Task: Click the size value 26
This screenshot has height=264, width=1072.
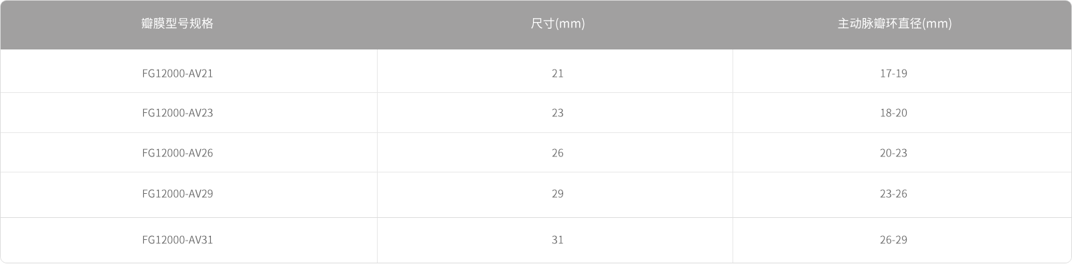Action: tap(558, 153)
